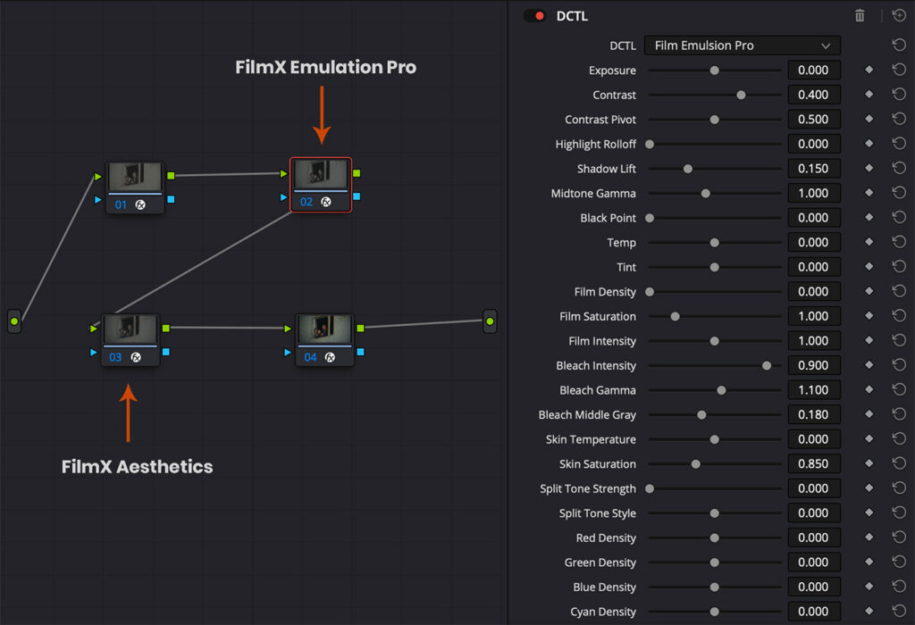The width and height of the screenshot is (915, 625).
Task: Click the Shadow Lift slider handle
Action: 688,169
